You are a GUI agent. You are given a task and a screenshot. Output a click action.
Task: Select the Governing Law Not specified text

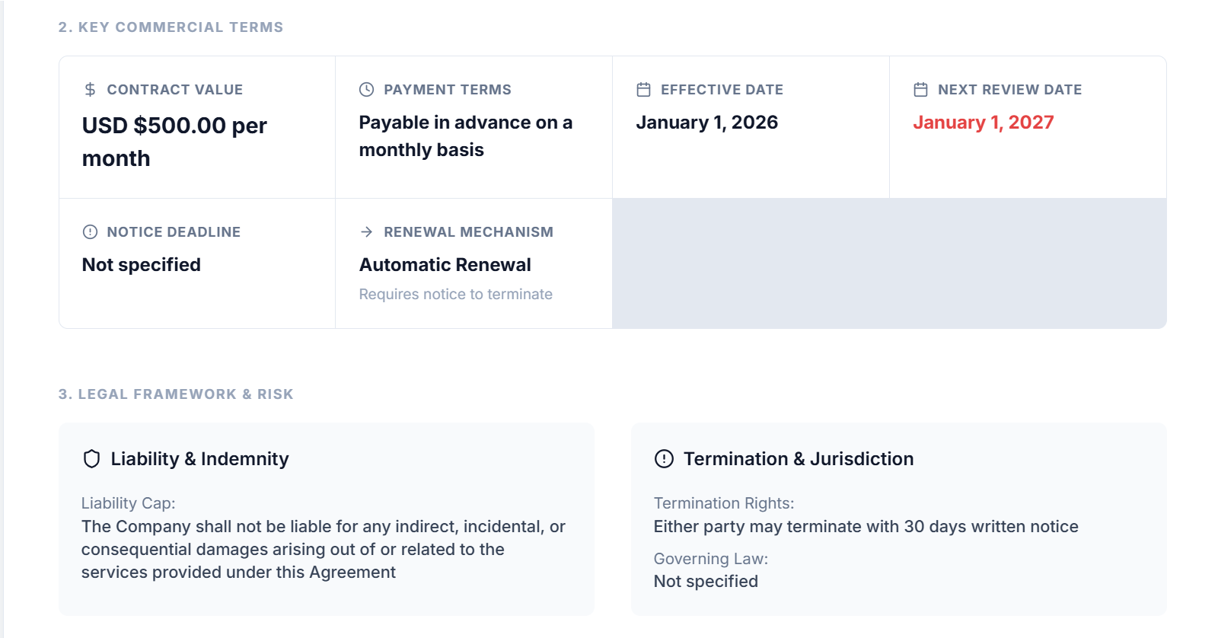[706, 581]
